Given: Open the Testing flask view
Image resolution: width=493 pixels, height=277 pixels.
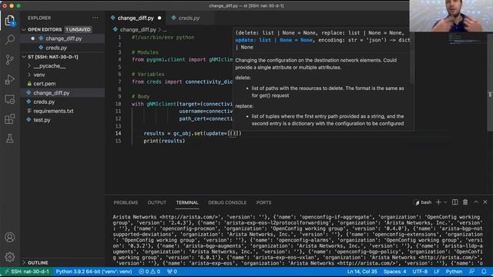Looking at the screenshot, I should click(x=10, y=138).
